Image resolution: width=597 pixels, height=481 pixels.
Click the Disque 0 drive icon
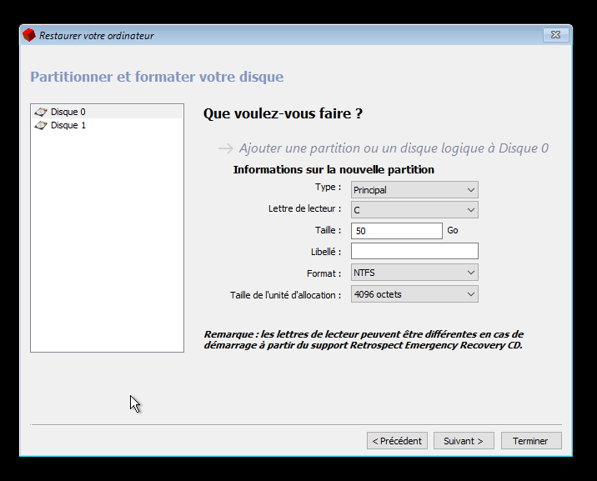coord(40,112)
